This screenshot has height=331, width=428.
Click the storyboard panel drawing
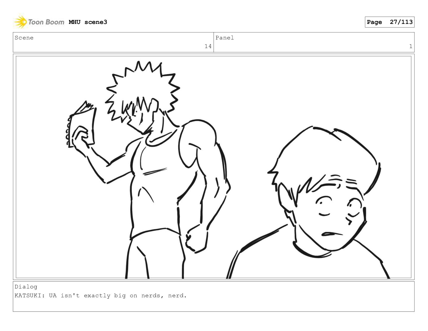pyautogui.click(x=213, y=167)
